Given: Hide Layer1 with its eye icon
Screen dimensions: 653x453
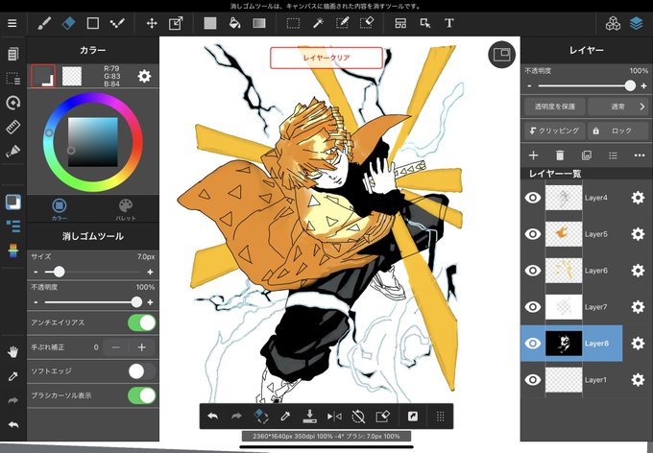Looking at the screenshot, I should click(533, 380).
